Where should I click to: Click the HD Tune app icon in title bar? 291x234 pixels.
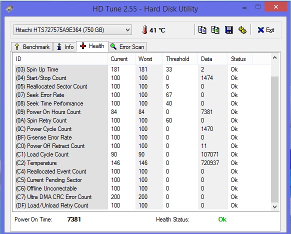pyautogui.click(x=9, y=8)
